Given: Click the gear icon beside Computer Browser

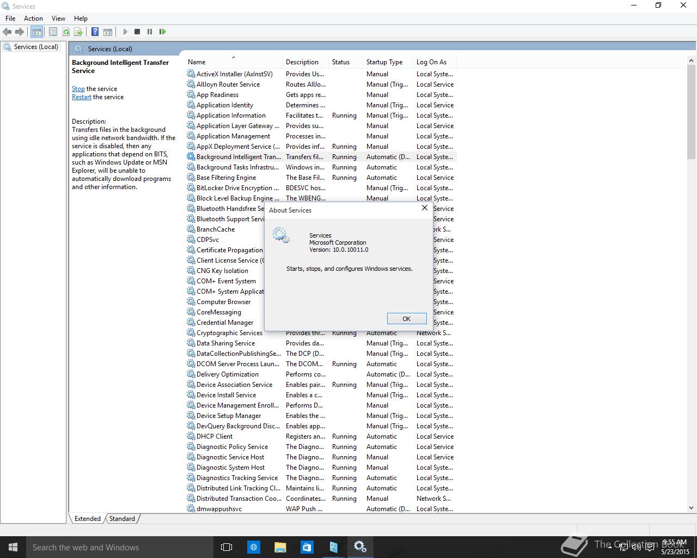Looking at the screenshot, I should click(x=191, y=301).
